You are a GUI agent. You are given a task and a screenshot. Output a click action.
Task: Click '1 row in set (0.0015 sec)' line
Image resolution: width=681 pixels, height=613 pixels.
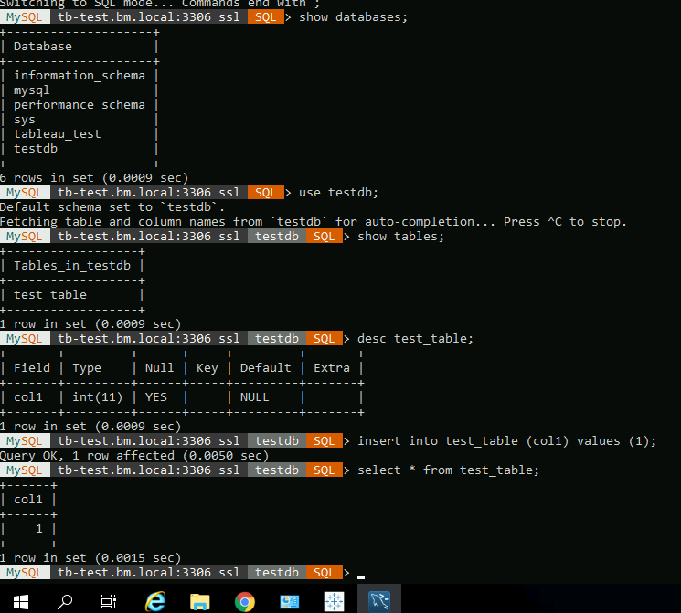[90, 558]
